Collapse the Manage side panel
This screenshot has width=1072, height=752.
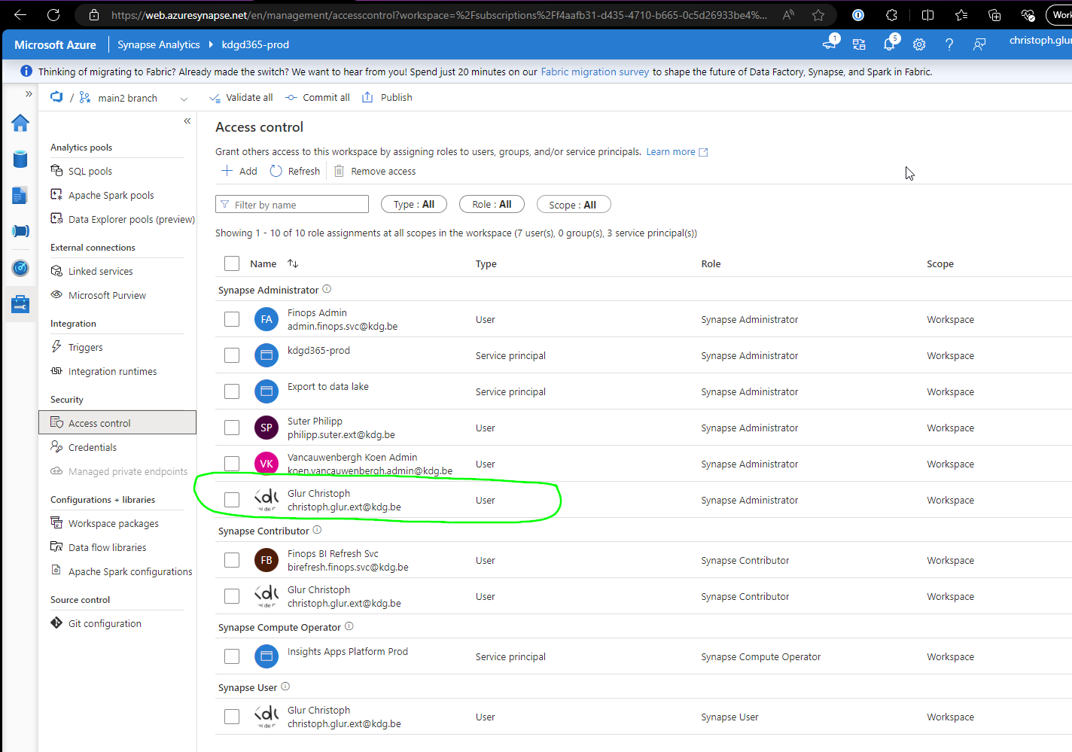(x=187, y=121)
